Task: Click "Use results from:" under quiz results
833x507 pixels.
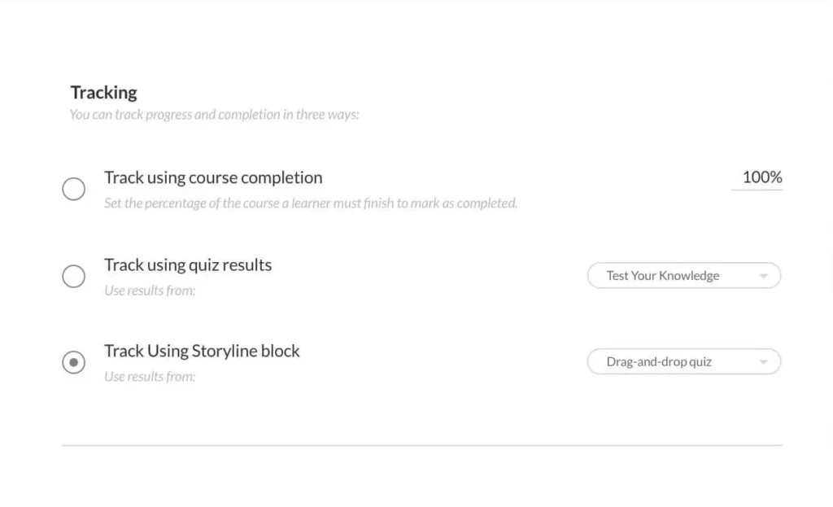Action: 150,291
